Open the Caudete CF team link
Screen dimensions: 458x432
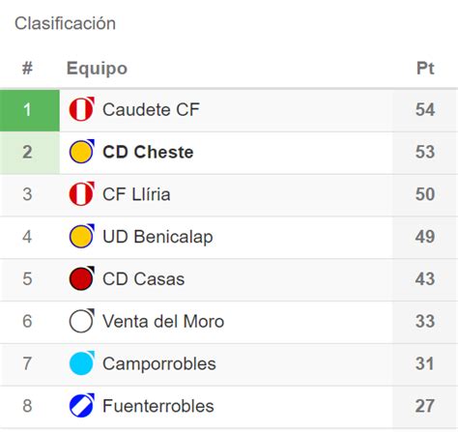(x=151, y=109)
